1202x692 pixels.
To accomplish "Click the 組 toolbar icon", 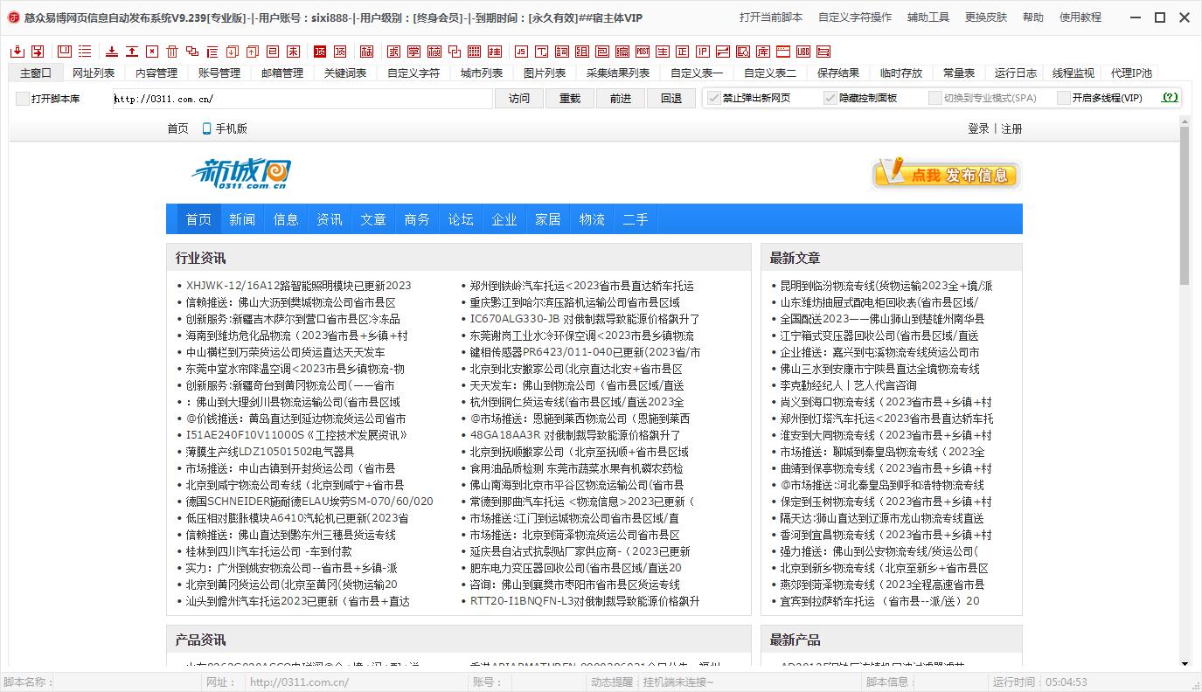I will pos(582,52).
